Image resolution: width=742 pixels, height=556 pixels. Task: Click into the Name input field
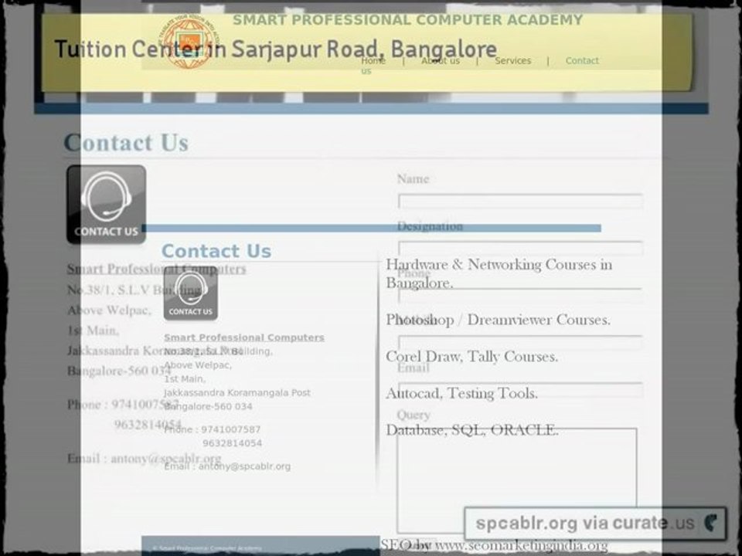point(520,201)
